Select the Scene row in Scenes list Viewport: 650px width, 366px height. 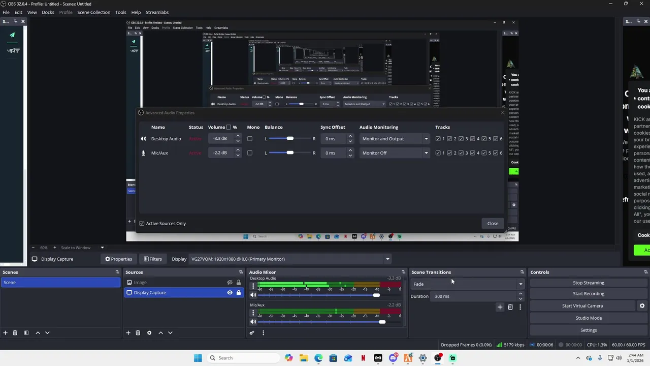pos(60,283)
